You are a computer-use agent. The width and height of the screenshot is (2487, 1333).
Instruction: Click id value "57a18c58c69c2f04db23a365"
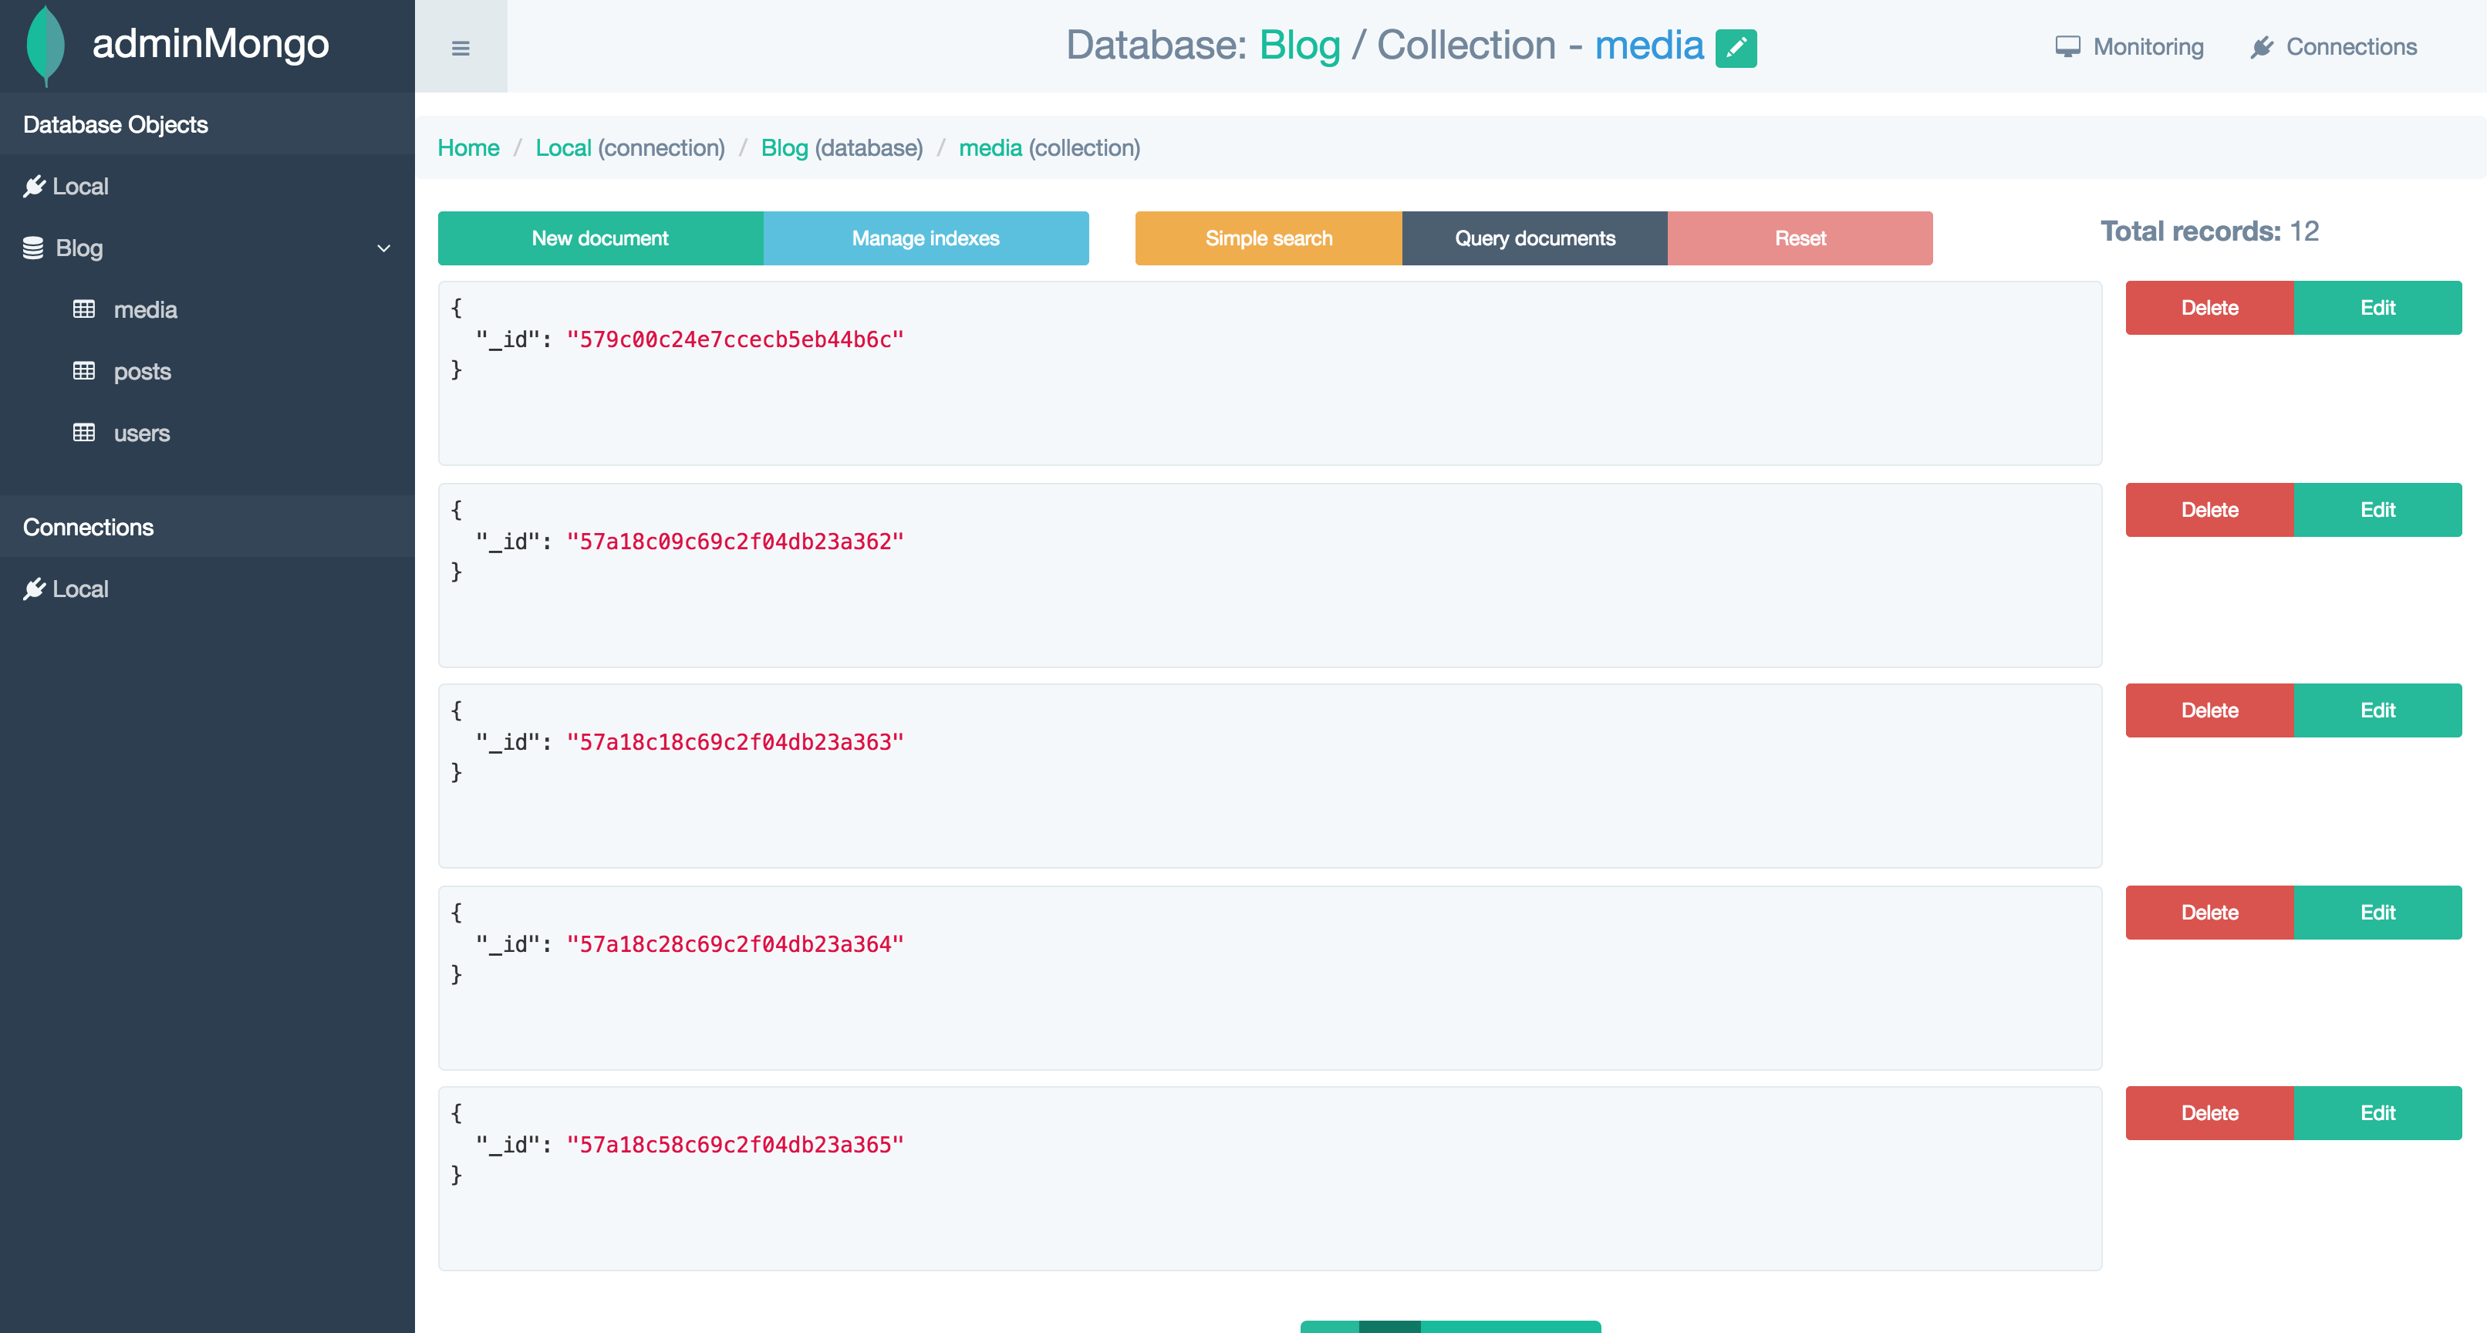(x=736, y=1145)
